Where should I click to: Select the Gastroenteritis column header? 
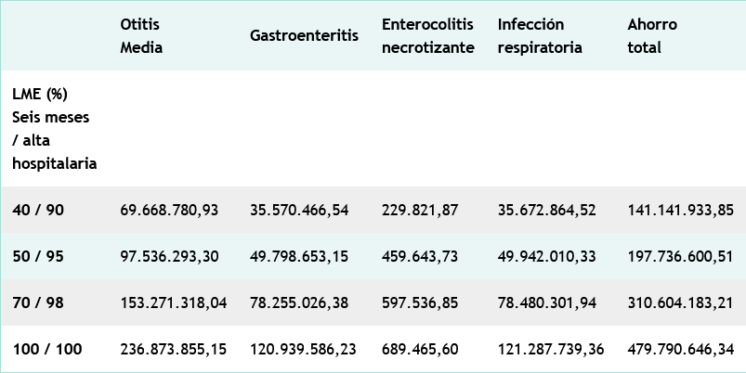[304, 36]
